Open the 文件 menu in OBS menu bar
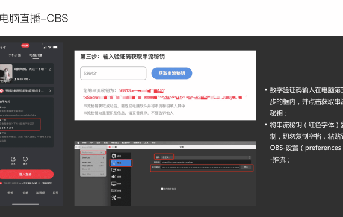The height and width of the screenshot is (217, 343). (x=91, y=143)
